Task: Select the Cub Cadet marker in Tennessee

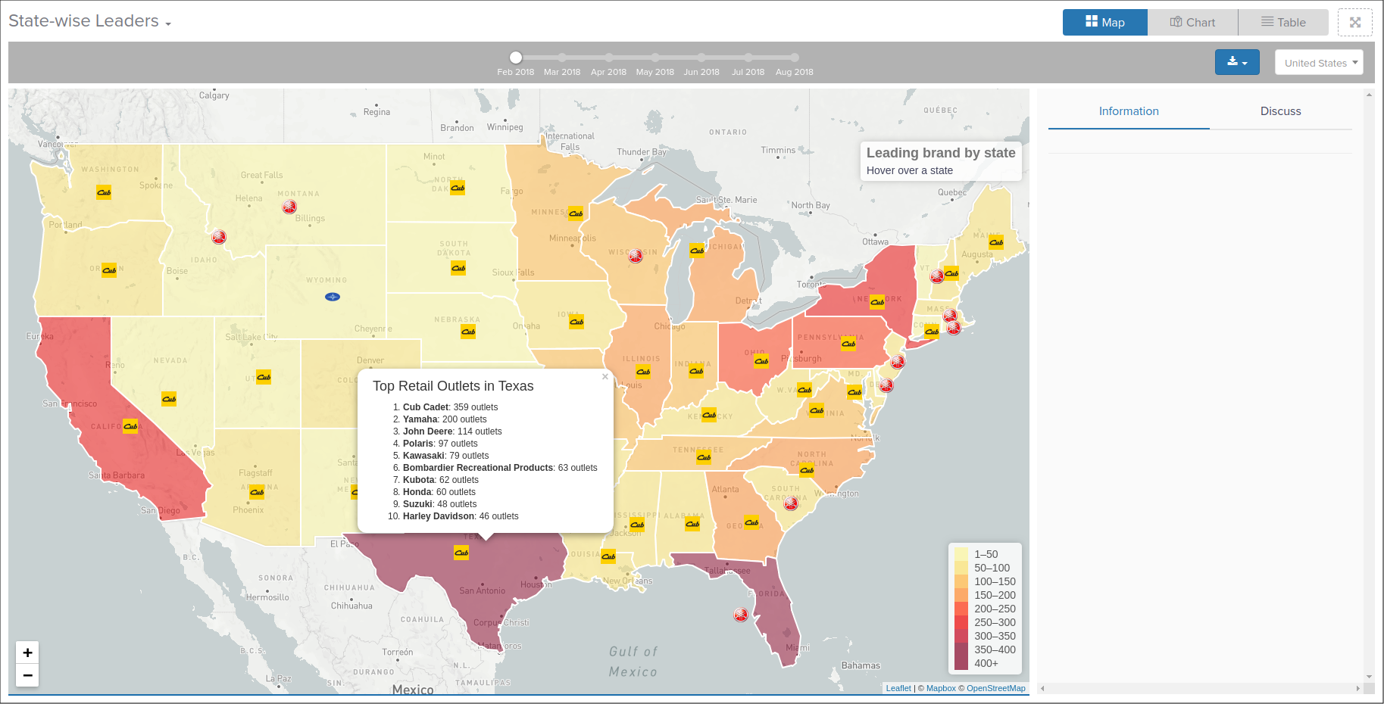Action: click(x=704, y=457)
